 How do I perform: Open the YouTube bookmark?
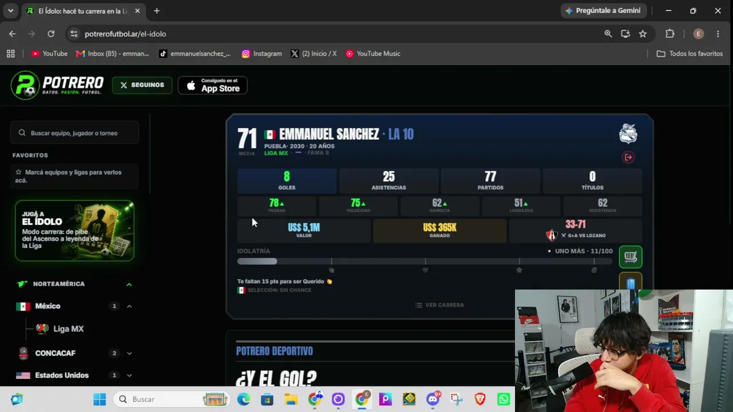pos(49,53)
